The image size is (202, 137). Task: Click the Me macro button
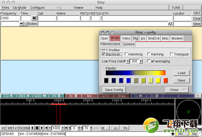click(89, 96)
